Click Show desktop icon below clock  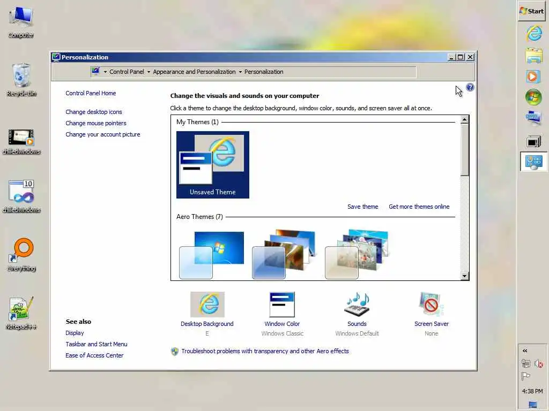coord(532,405)
